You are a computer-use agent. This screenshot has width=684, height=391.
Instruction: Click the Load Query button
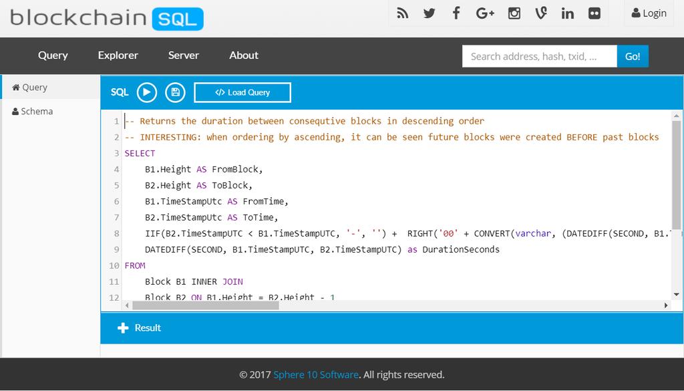click(x=242, y=92)
